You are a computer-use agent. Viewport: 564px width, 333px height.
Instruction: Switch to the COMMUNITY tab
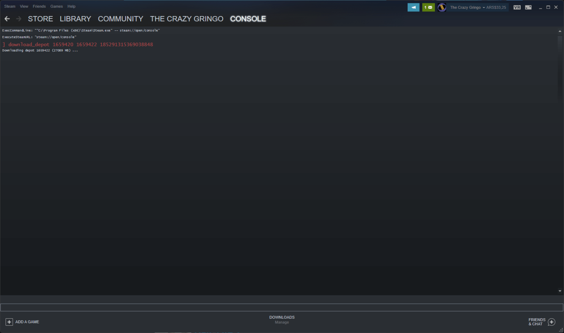click(x=120, y=19)
